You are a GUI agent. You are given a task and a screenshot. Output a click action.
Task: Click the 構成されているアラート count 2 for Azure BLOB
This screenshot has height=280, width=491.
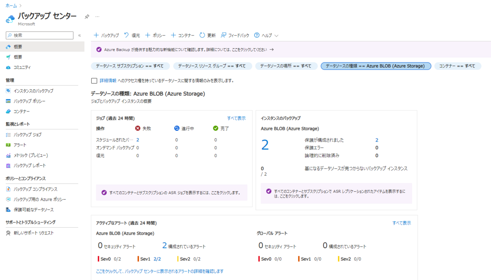(164, 246)
